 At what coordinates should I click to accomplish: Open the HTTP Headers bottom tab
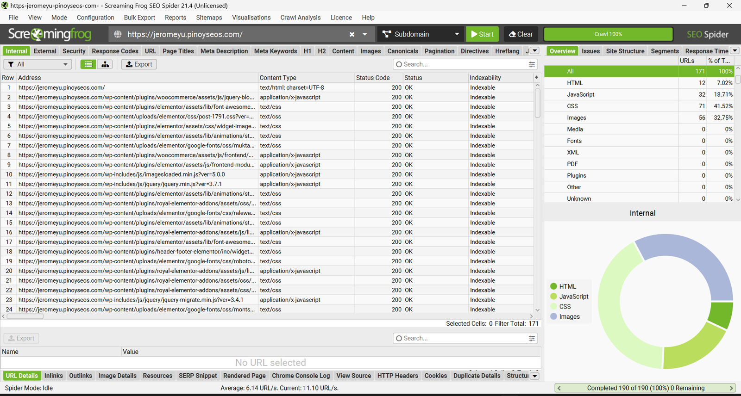point(397,376)
